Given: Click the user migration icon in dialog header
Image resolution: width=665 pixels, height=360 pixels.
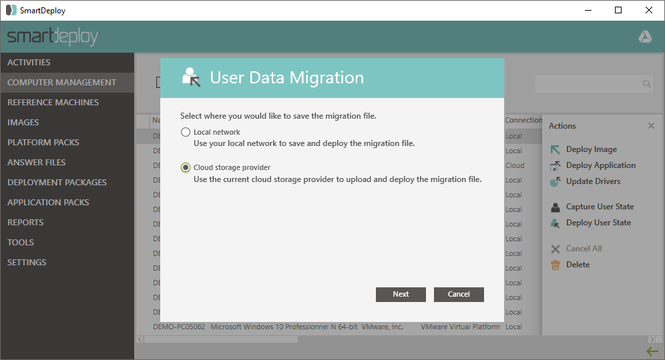Looking at the screenshot, I should pyautogui.click(x=191, y=77).
